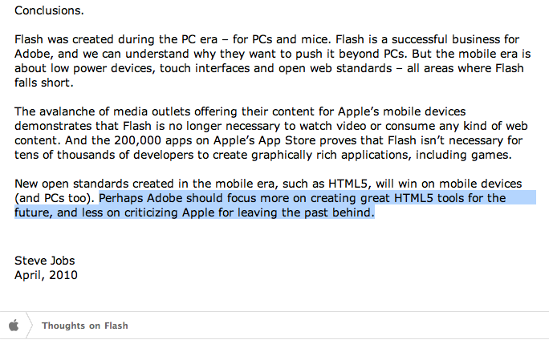
Task: Click the word Perhaps starting the highlighted sentence
Action: (121, 198)
